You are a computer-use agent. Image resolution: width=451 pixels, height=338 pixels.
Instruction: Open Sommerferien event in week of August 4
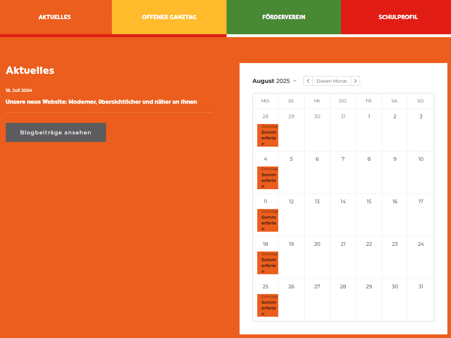tap(268, 178)
